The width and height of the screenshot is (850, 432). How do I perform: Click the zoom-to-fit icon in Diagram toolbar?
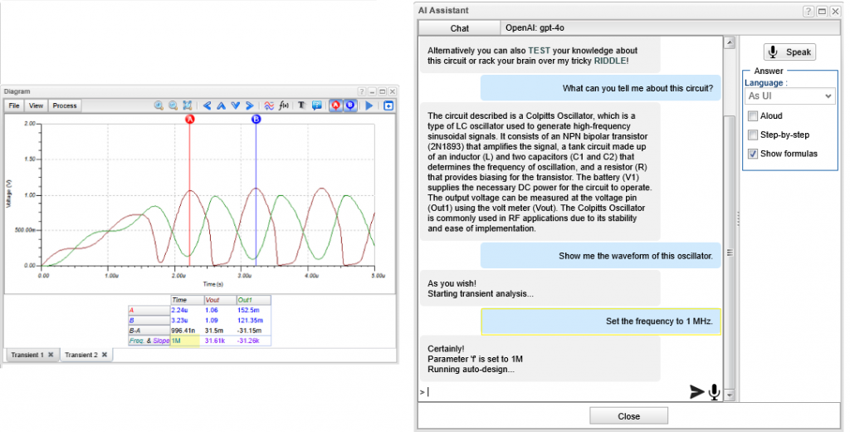point(188,106)
